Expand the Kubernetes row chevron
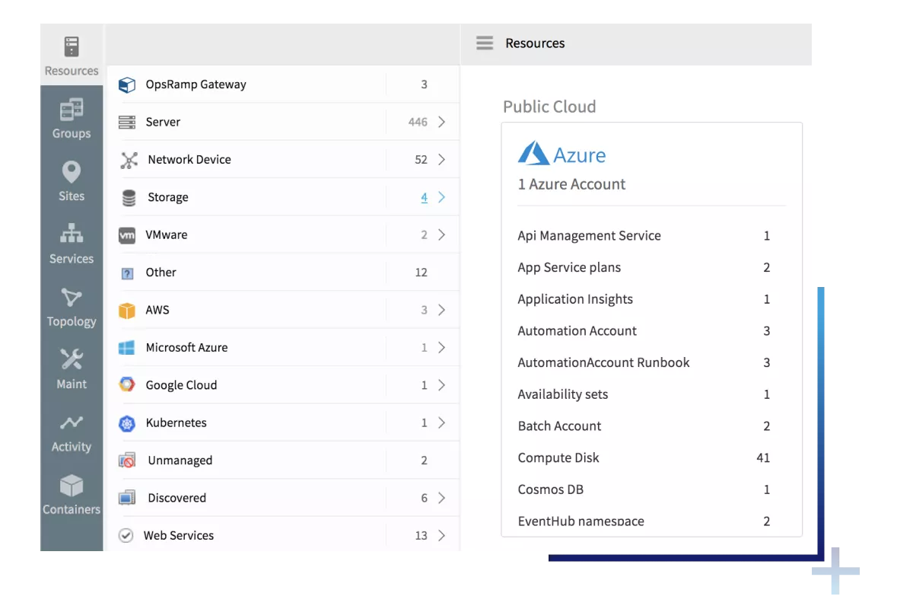This screenshot has width=913, height=609. coord(442,422)
